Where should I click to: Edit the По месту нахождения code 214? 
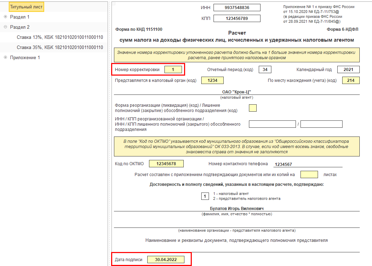click(351, 80)
